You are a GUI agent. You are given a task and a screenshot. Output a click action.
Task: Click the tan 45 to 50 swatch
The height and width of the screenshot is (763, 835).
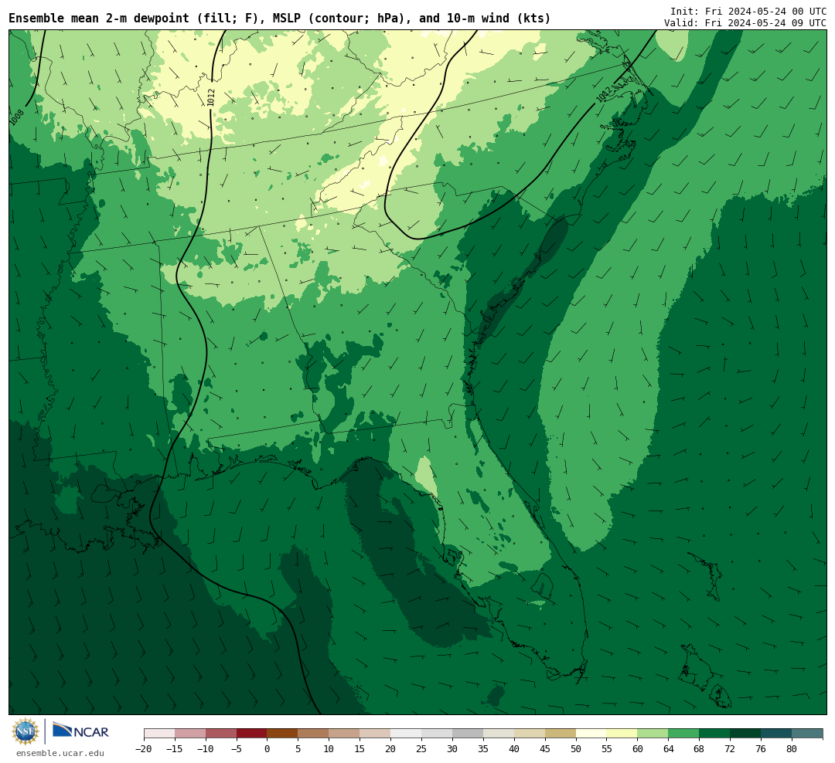561,734
